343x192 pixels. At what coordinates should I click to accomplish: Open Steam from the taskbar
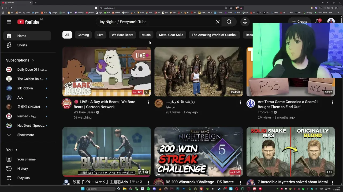(x=219, y=189)
